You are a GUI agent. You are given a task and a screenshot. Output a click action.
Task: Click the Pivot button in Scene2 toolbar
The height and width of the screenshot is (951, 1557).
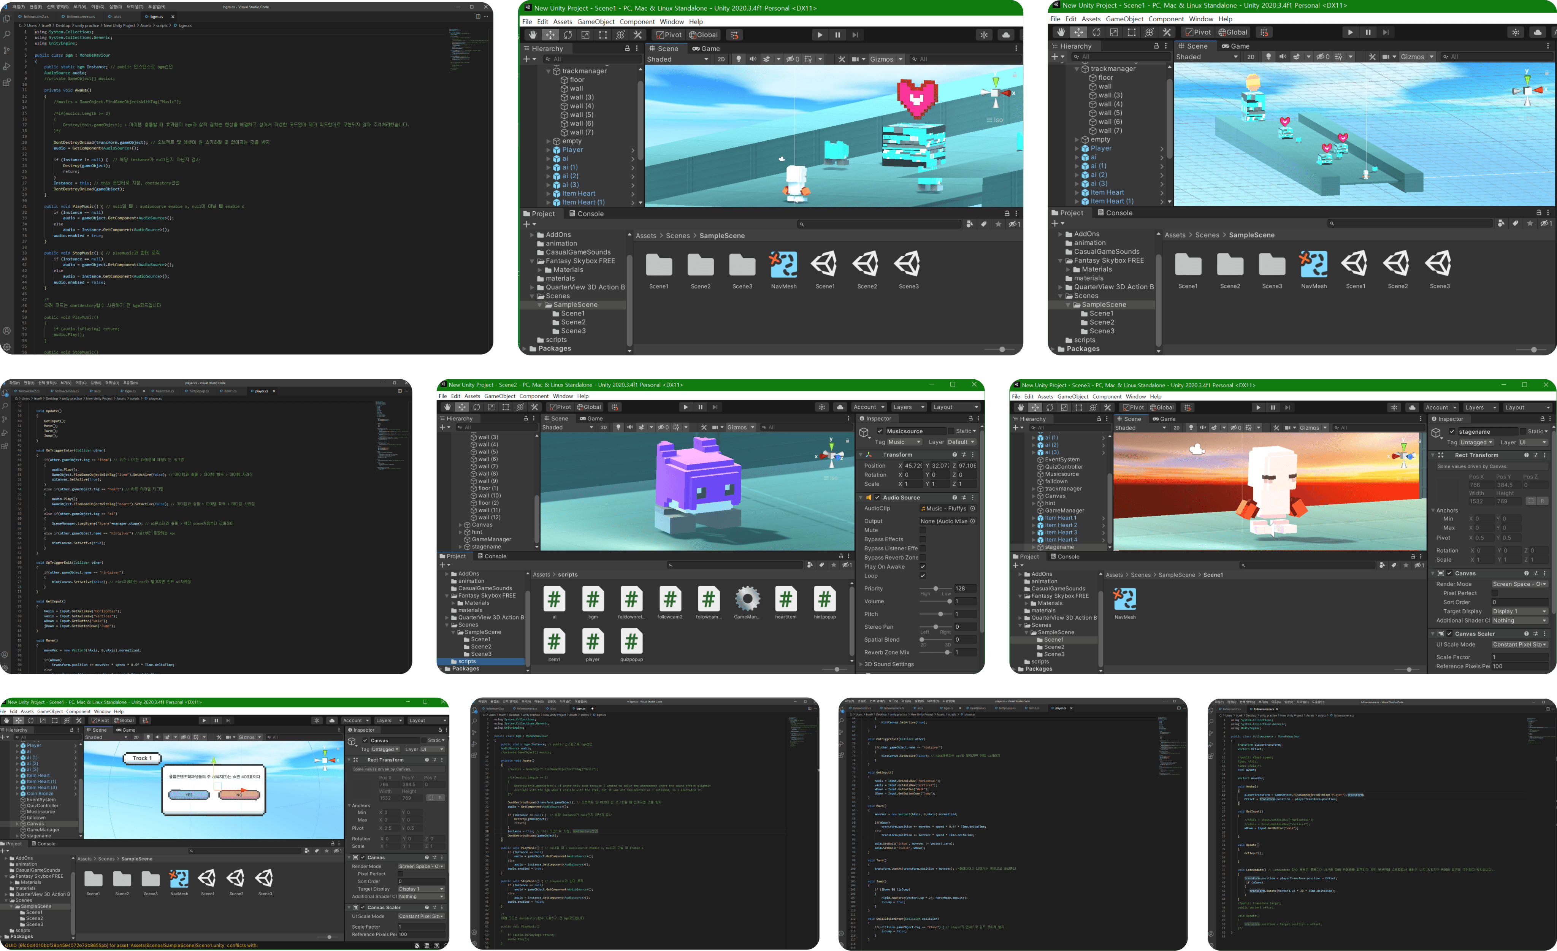pos(560,407)
